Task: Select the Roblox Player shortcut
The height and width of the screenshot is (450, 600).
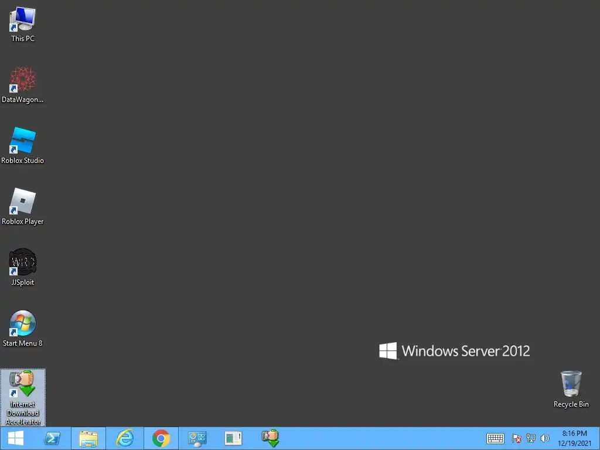Action: 23,207
